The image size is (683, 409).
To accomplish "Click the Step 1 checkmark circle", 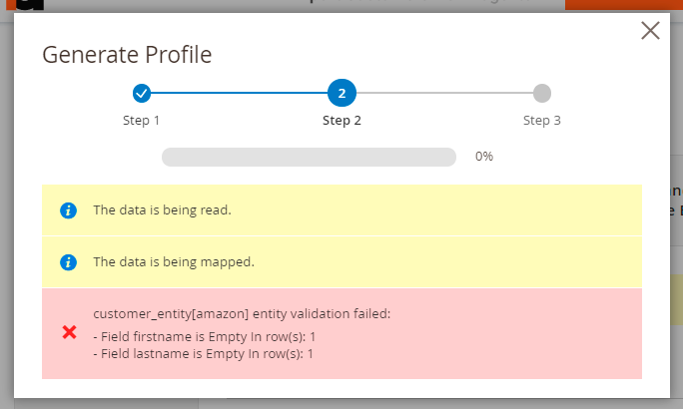I will [x=142, y=94].
